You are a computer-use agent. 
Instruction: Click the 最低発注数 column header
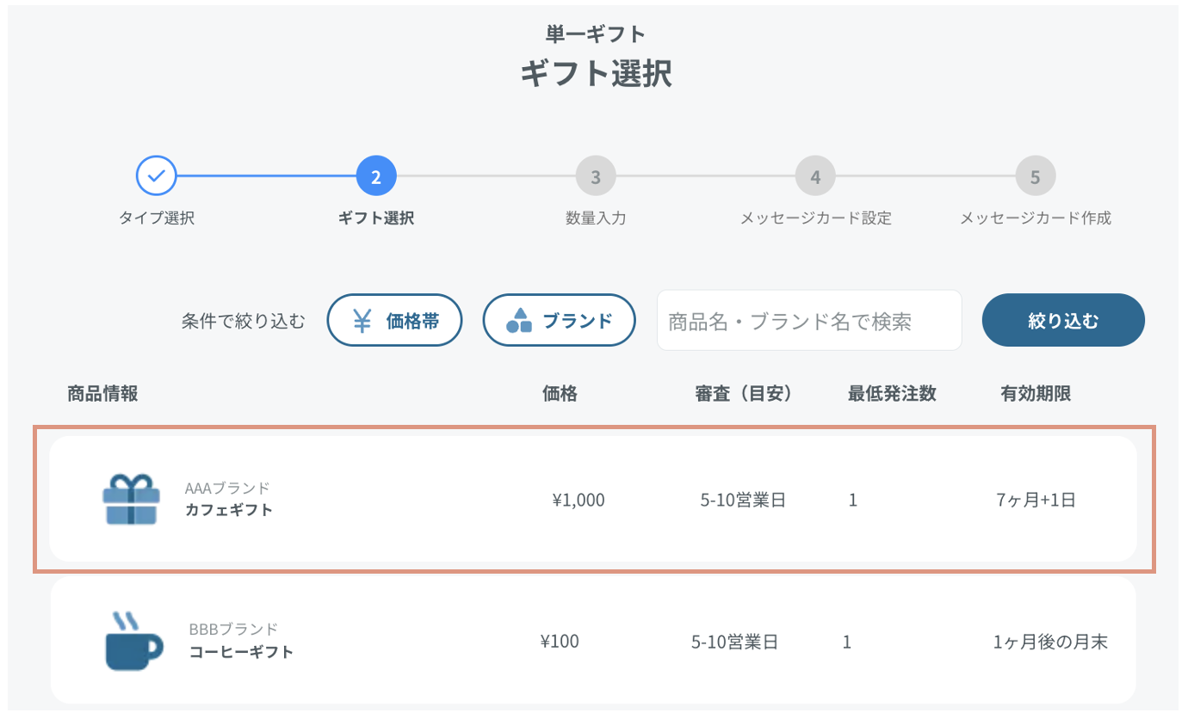(x=892, y=394)
